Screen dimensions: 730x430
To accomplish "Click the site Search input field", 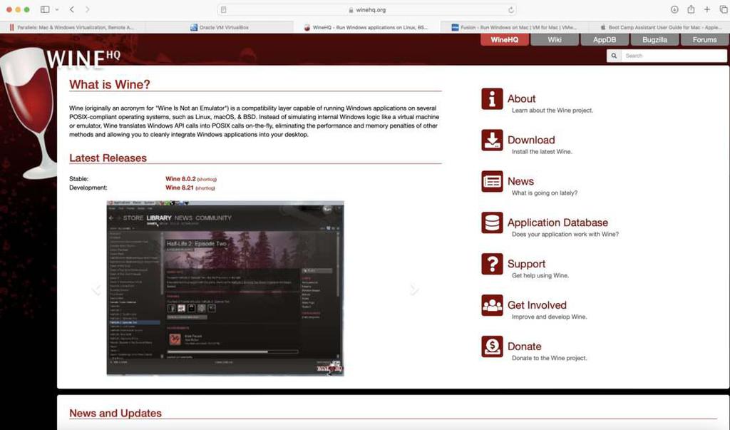I will [673, 56].
